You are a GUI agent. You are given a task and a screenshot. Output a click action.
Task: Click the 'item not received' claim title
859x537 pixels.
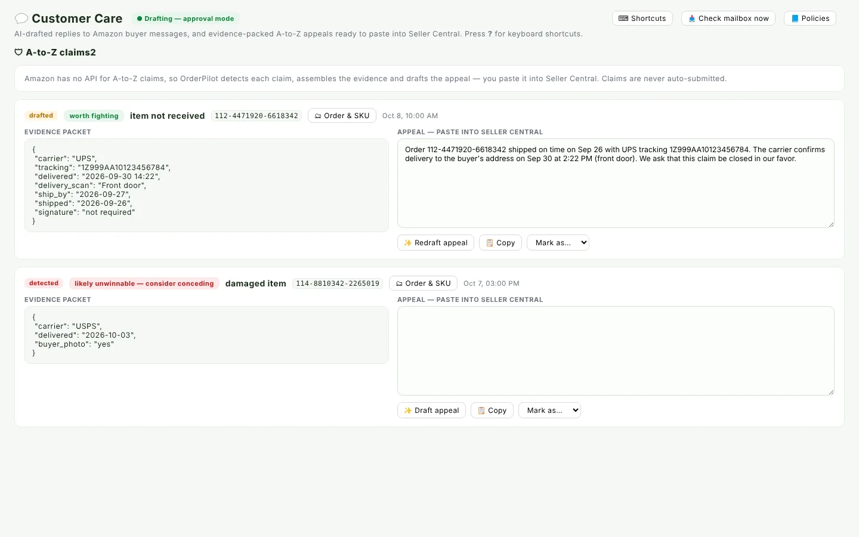(167, 116)
